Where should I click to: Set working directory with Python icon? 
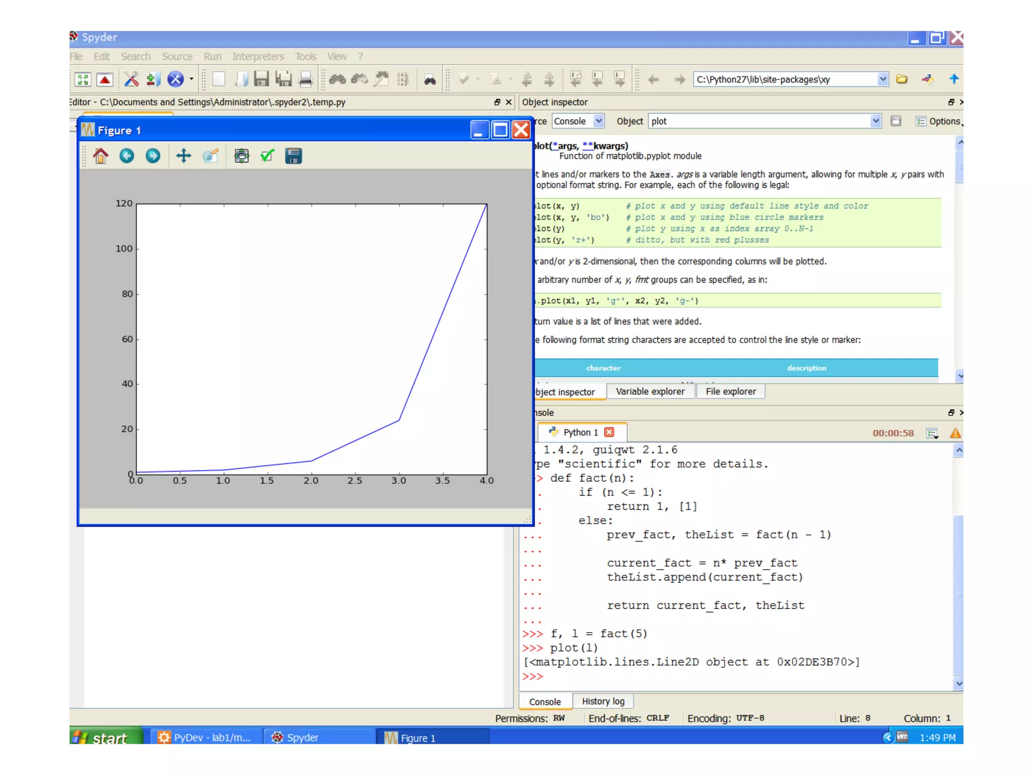point(928,79)
